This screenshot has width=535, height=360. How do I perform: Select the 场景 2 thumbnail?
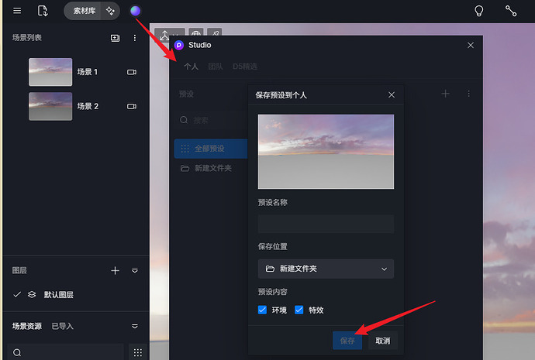pyautogui.click(x=50, y=106)
